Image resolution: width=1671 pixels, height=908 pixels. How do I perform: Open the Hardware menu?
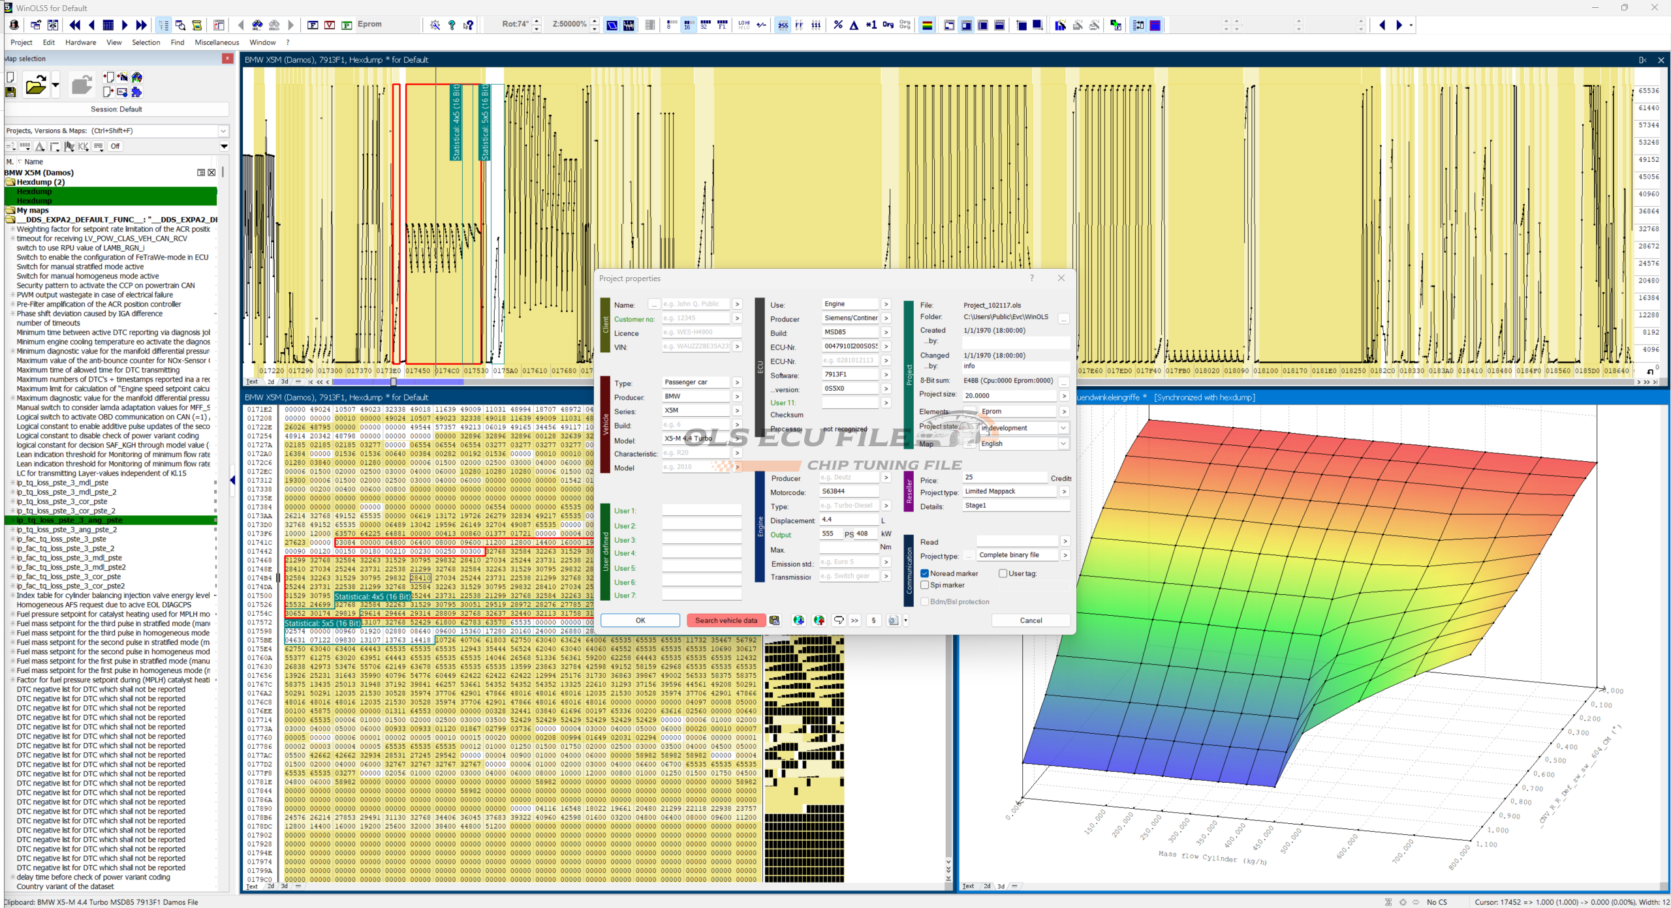(x=80, y=42)
